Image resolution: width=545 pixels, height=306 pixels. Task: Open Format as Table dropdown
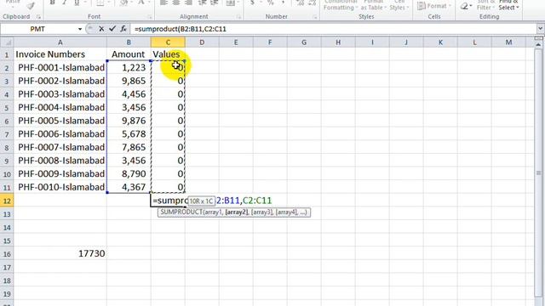pos(373,5)
